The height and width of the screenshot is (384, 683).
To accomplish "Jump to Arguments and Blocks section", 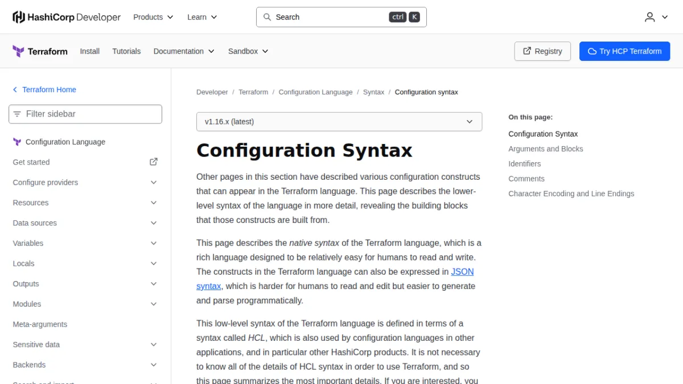I will [546, 149].
